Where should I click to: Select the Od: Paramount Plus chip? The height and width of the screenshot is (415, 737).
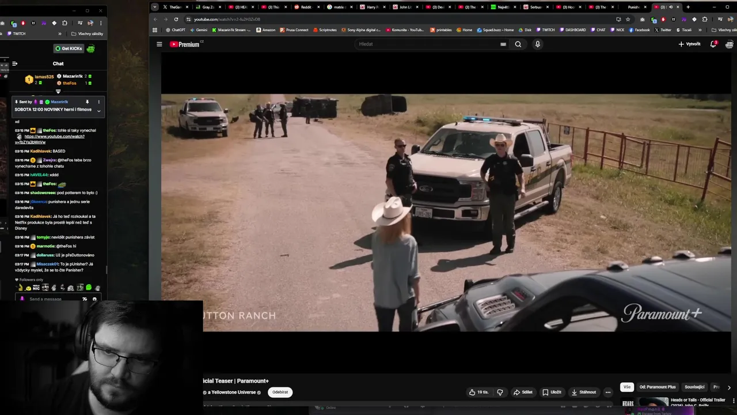tap(658, 387)
